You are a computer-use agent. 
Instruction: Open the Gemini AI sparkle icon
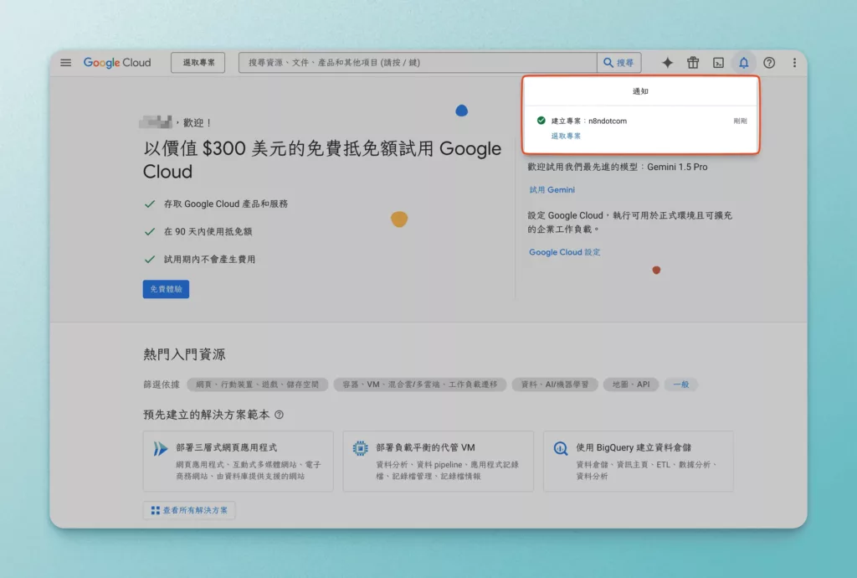pos(667,63)
